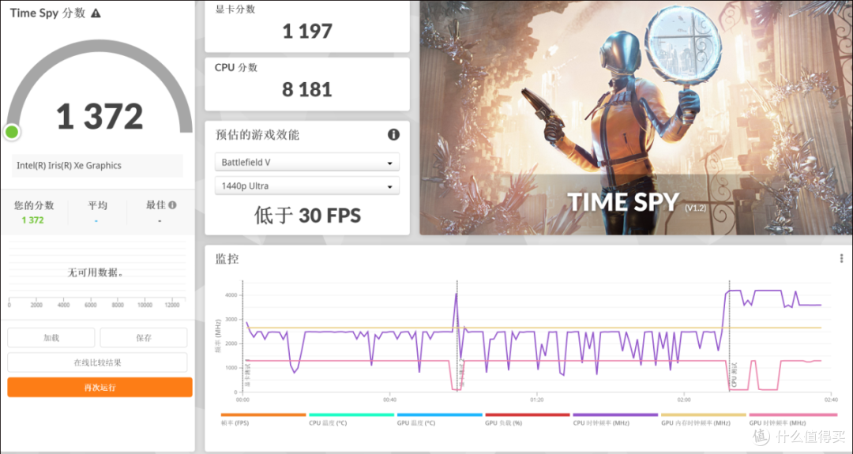Click main score 1 372 in gauge
The image size is (853, 454).
tap(100, 116)
